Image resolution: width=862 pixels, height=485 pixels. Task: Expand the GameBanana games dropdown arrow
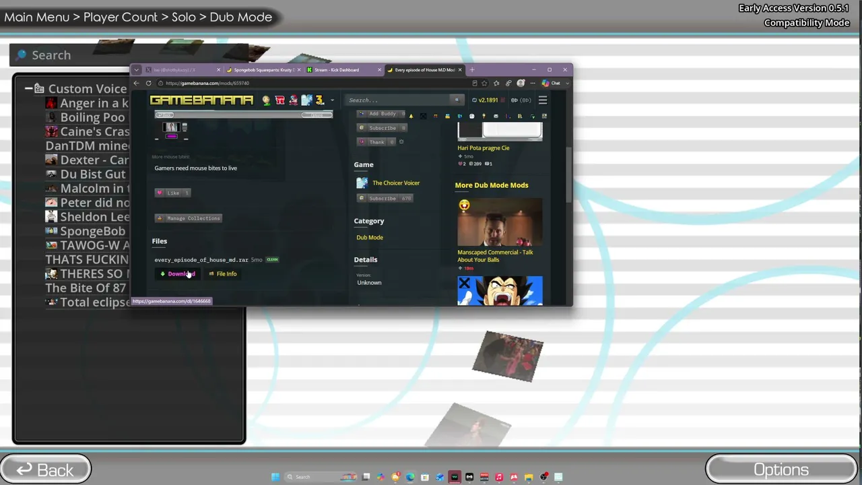(332, 100)
